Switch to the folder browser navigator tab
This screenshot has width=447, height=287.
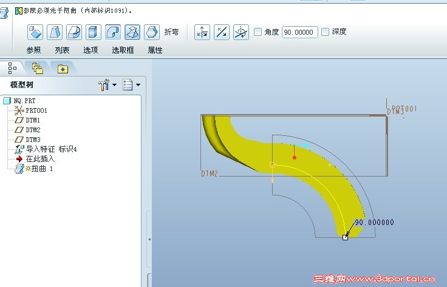[37, 69]
